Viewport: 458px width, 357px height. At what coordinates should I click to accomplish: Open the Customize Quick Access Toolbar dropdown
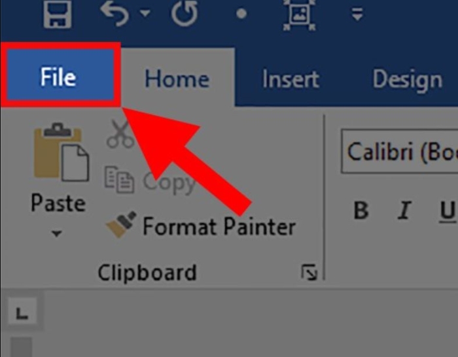click(357, 14)
